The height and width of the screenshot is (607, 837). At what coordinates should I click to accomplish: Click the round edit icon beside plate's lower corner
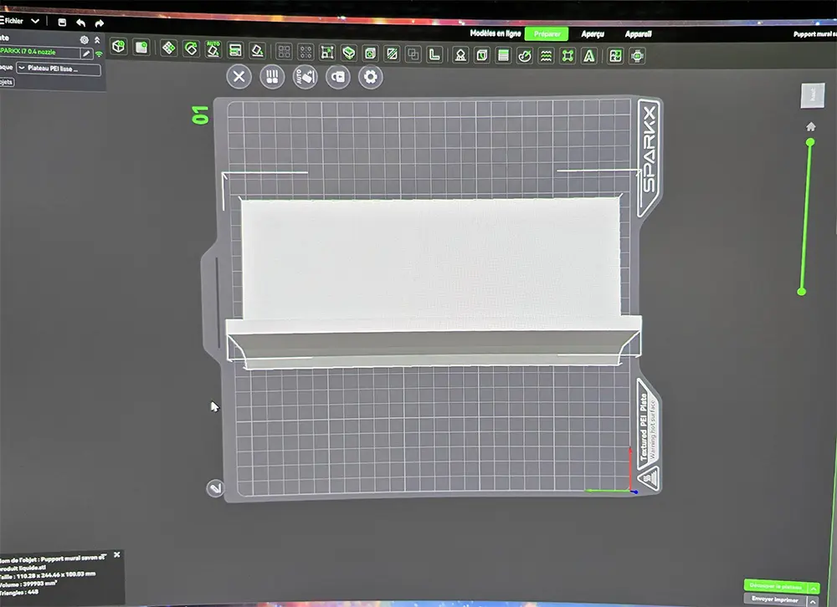click(215, 488)
